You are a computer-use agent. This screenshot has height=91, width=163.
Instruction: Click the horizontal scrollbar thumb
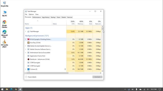pos(47,73)
